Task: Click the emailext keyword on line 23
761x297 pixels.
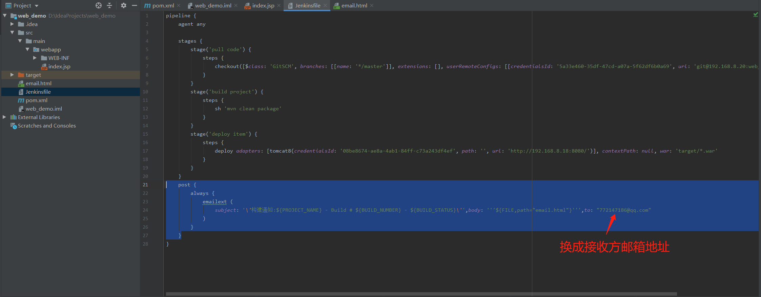Action: [214, 202]
